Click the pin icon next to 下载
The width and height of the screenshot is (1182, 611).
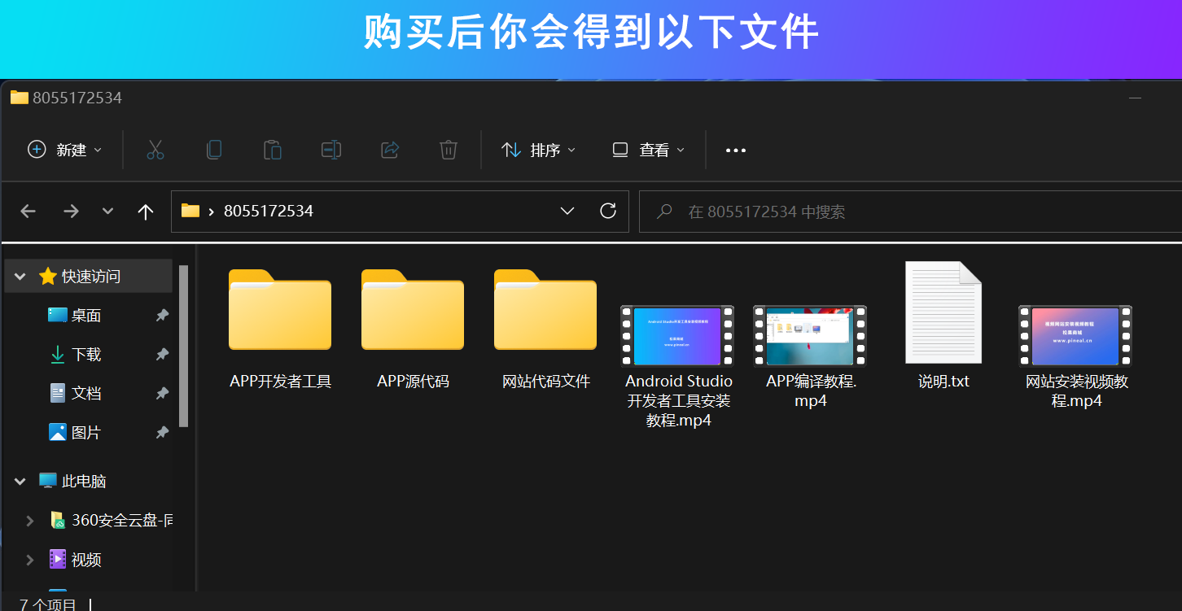pos(162,355)
